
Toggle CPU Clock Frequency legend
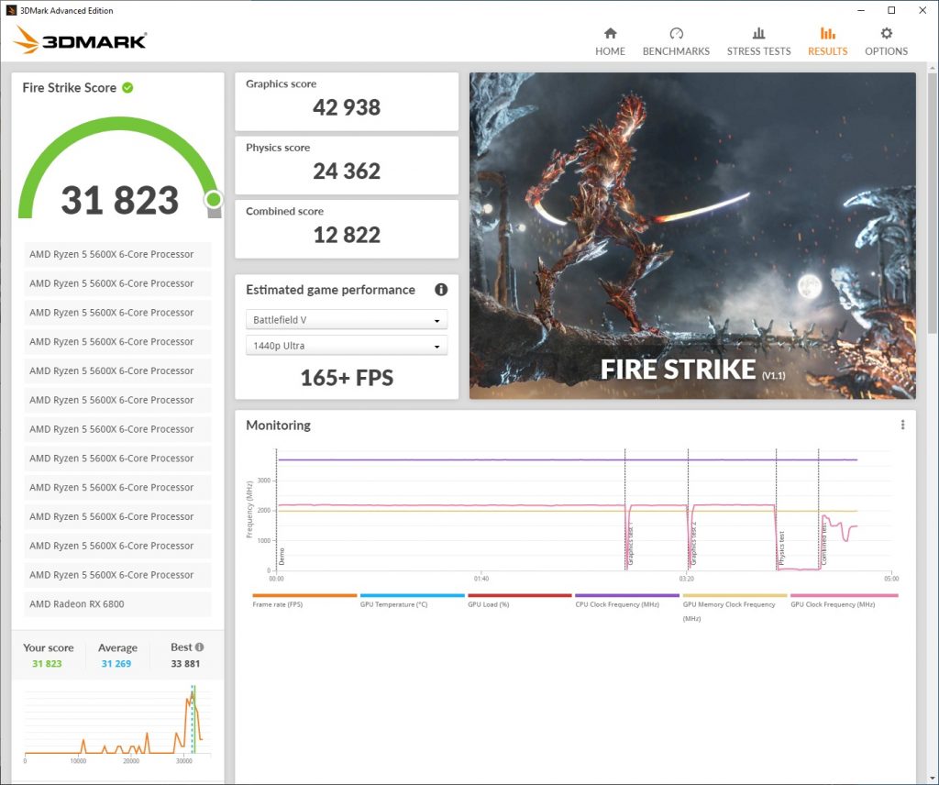[617, 604]
